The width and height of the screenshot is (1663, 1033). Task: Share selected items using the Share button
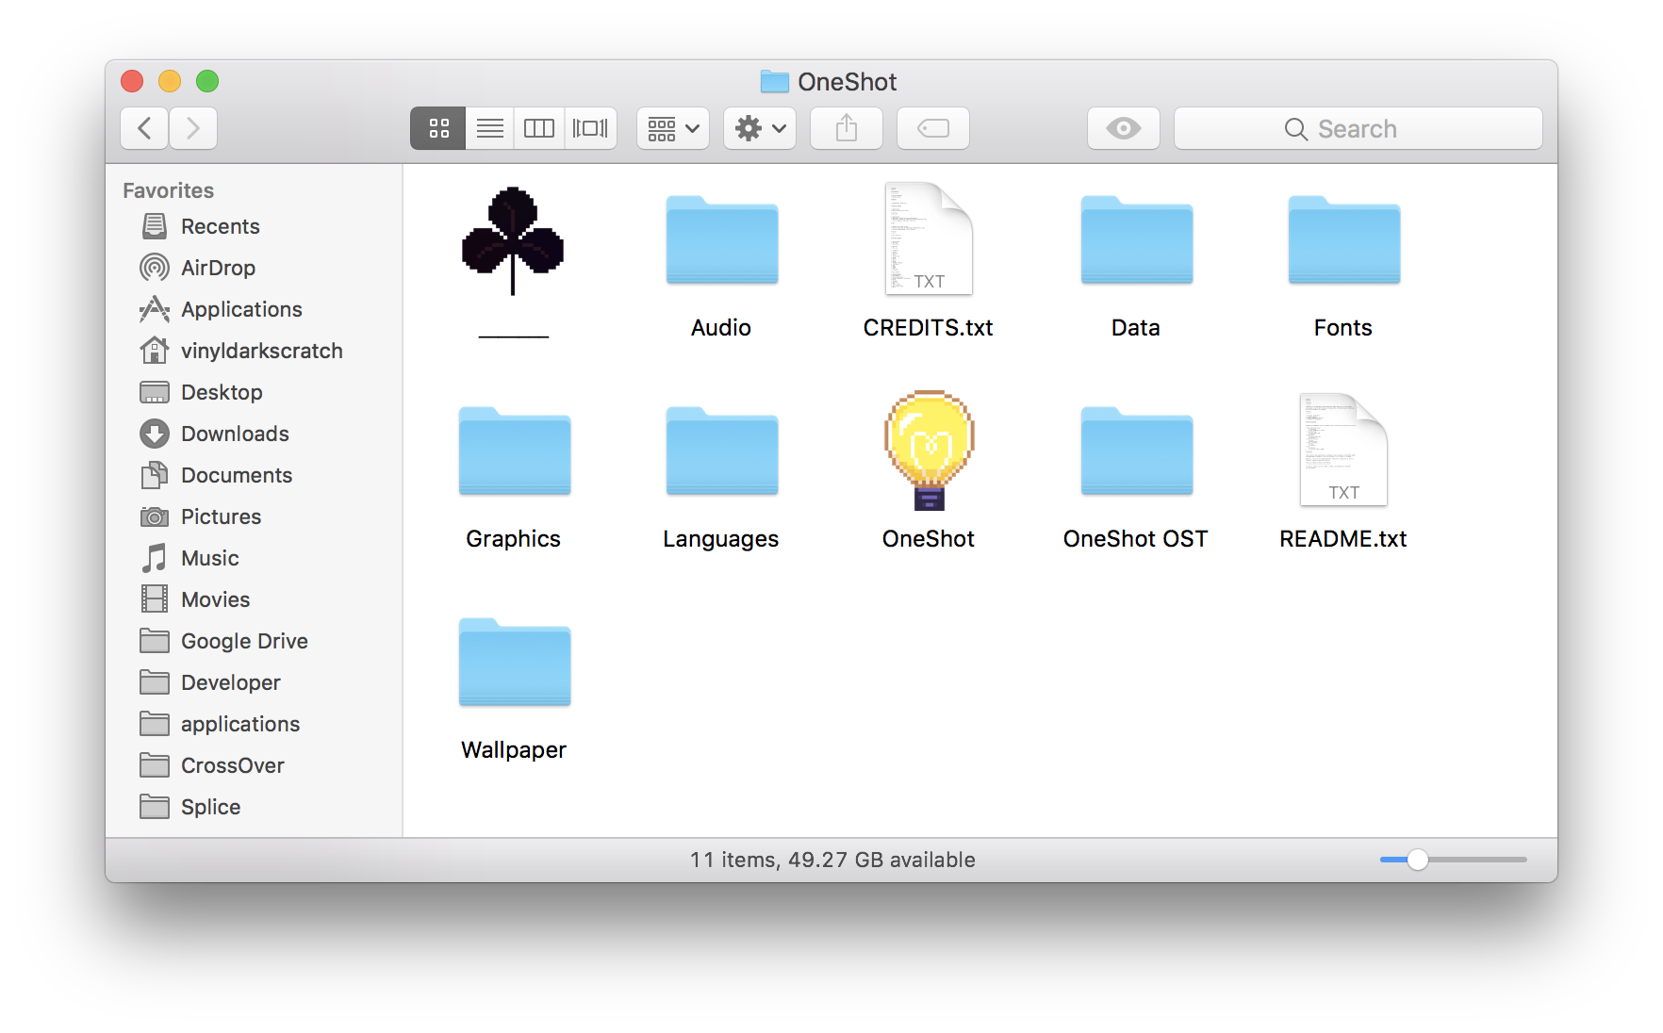[x=846, y=128]
